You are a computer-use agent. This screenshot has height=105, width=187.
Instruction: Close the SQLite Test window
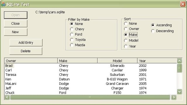[183, 4]
